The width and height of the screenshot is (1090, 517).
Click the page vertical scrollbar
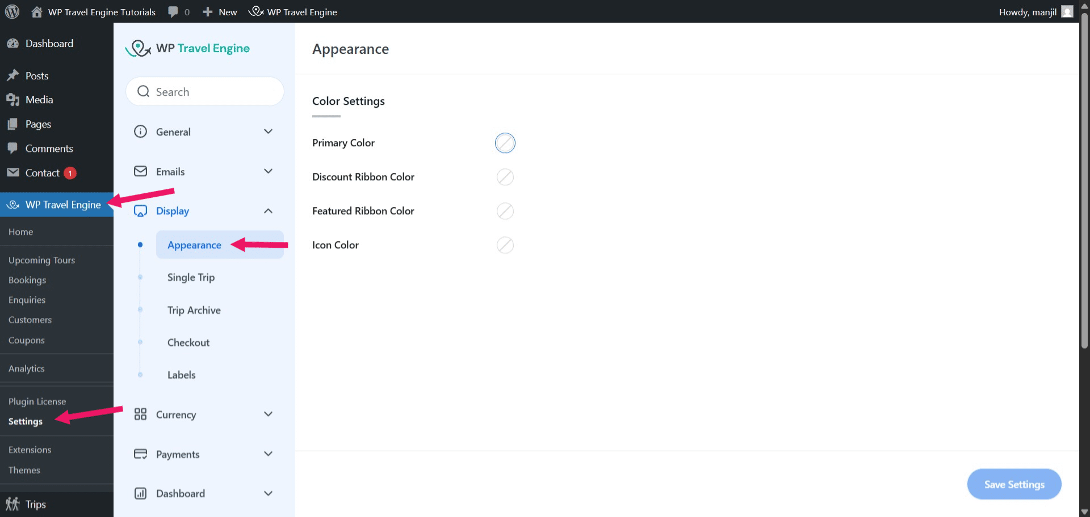(x=1084, y=181)
